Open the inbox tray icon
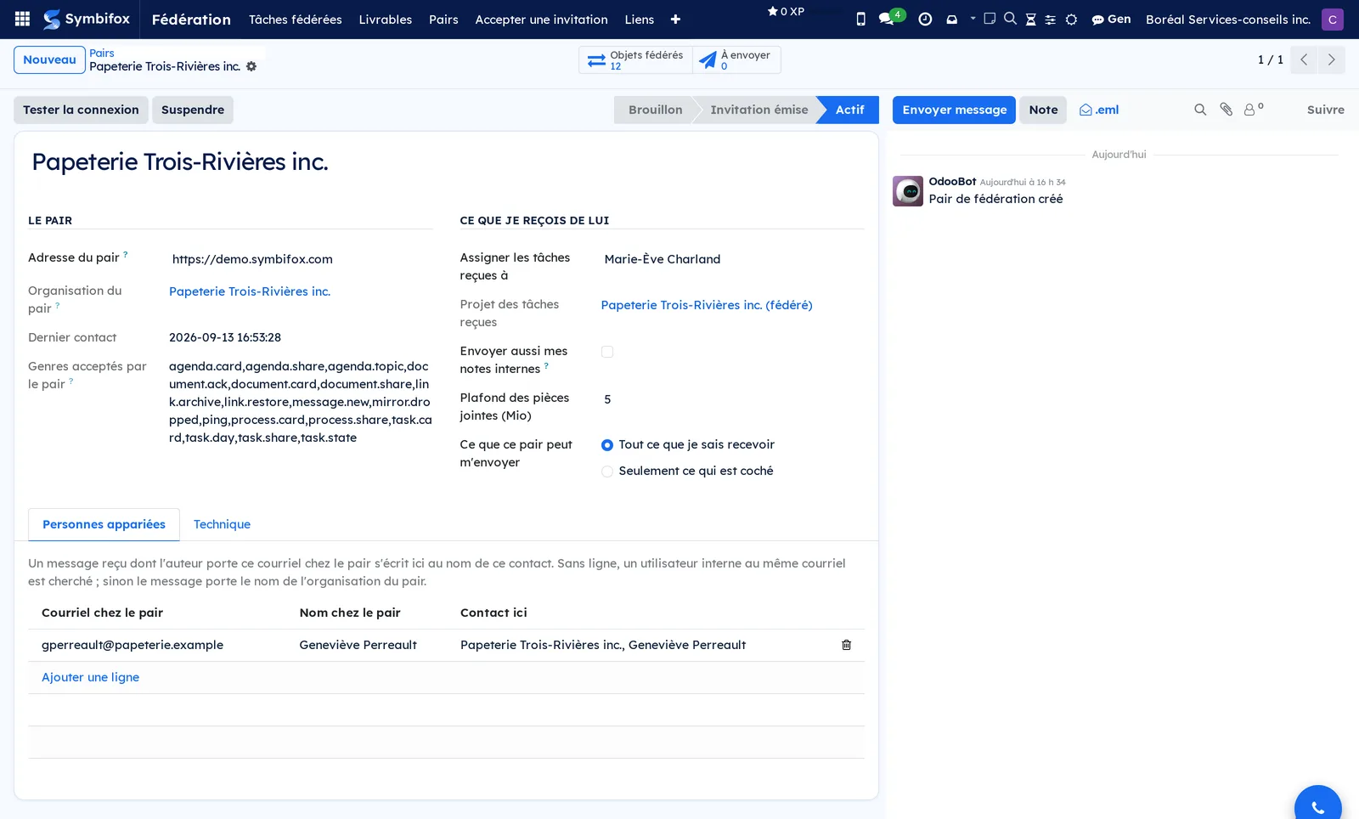The width and height of the screenshot is (1359, 819). 951,19
